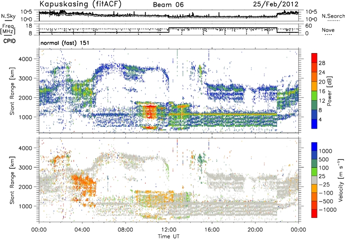The width and height of the screenshot is (345, 239).
Task: Click the '24' value on Power colorbar
Action: click(322, 72)
